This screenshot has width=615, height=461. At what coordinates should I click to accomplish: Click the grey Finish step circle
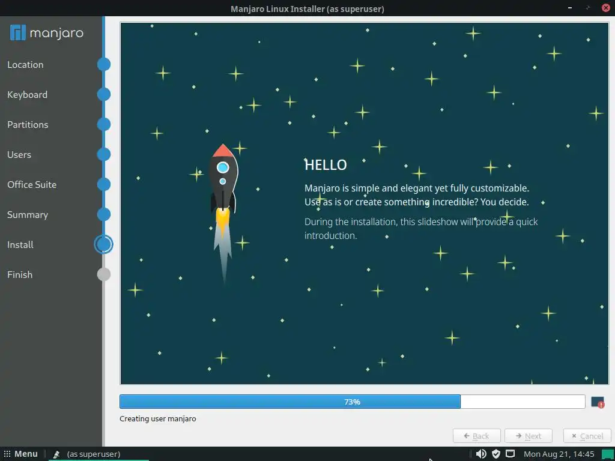[x=104, y=274]
